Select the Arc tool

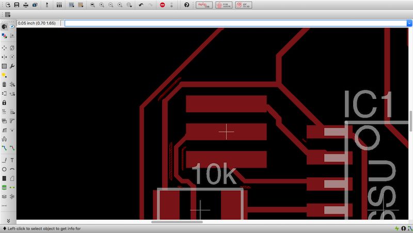click(12, 170)
